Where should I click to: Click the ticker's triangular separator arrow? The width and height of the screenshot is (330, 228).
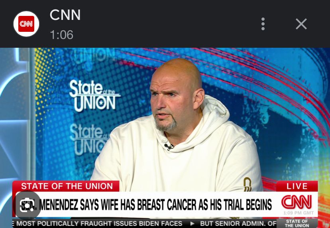click(x=192, y=224)
